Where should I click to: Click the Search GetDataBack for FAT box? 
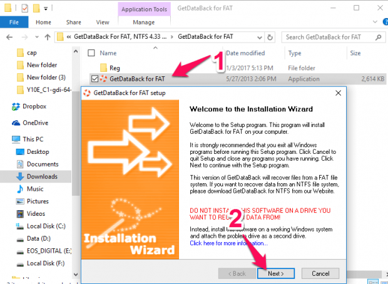[332, 38]
